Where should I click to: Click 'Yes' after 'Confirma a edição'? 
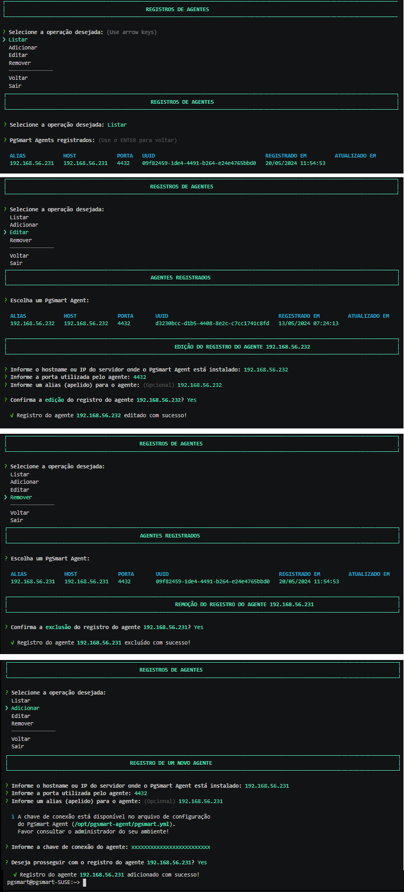(x=192, y=400)
